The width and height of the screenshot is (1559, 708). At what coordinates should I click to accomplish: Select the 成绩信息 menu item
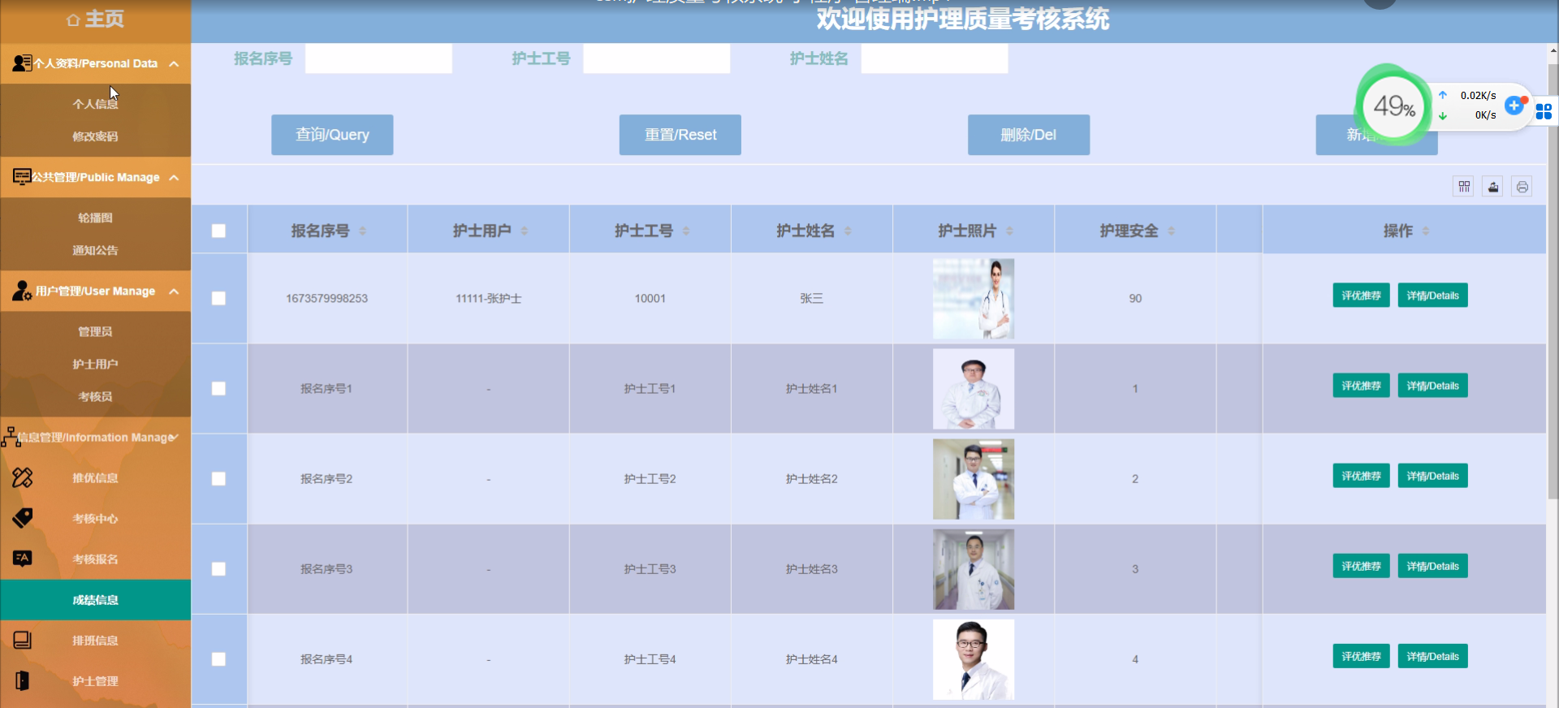pyautogui.click(x=95, y=600)
